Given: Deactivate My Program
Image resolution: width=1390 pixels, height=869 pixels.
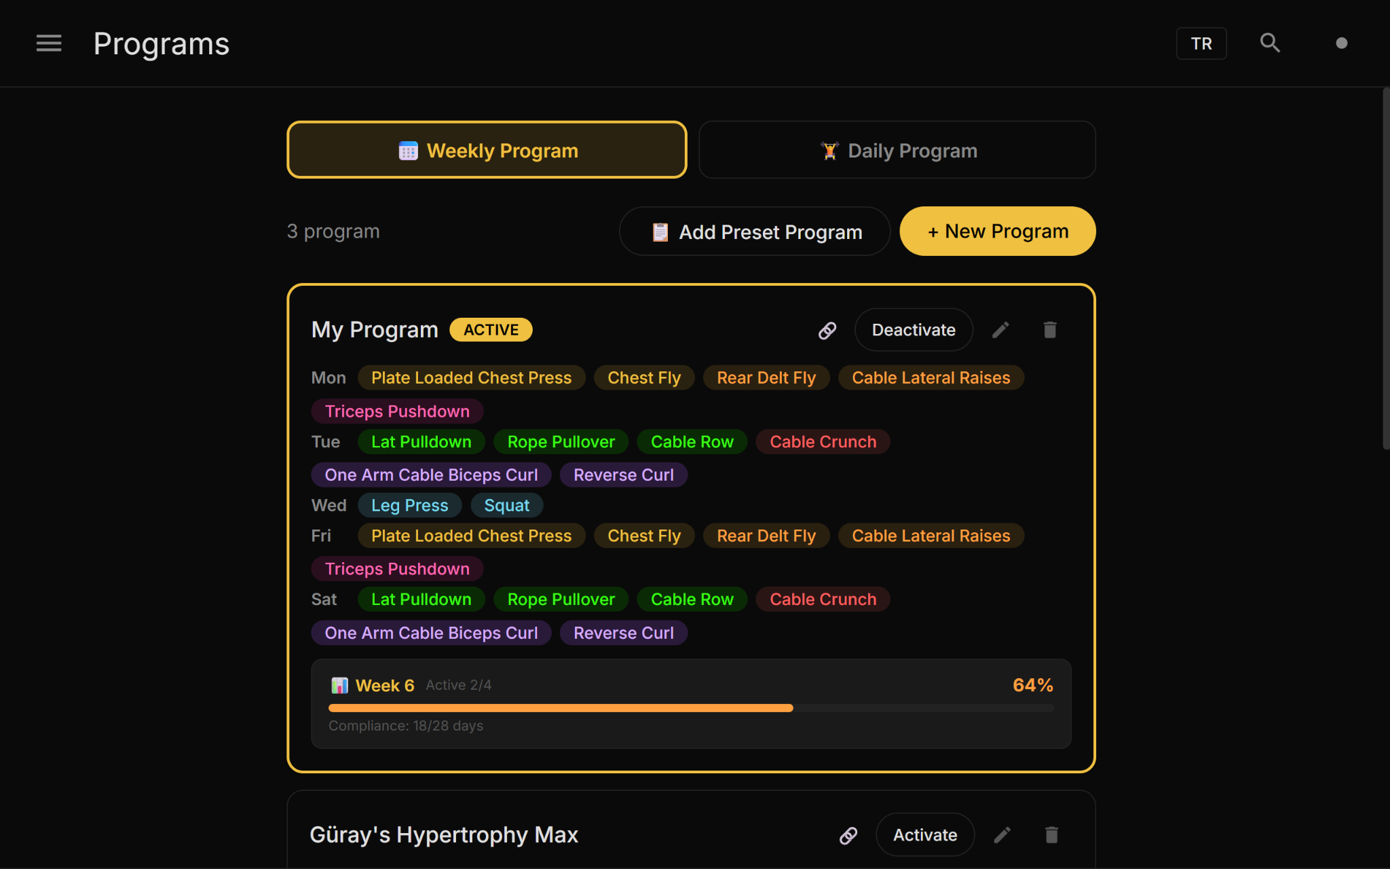Looking at the screenshot, I should tap(914, 330).
